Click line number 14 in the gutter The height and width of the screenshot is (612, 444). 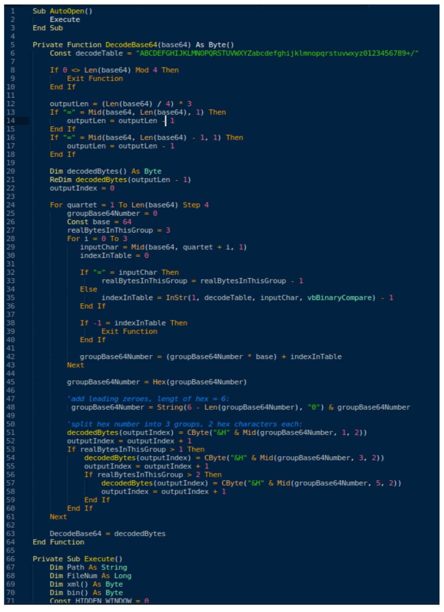click(x=11, y=121)
